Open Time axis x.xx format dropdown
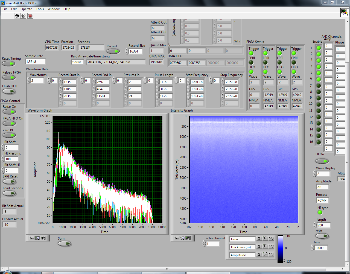The width and height of the screenshot is (350, 274). [x=271, y=238]
